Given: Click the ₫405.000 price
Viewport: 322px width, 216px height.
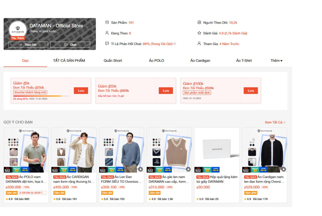Looking at the screenshot, I should coord(61,187).
